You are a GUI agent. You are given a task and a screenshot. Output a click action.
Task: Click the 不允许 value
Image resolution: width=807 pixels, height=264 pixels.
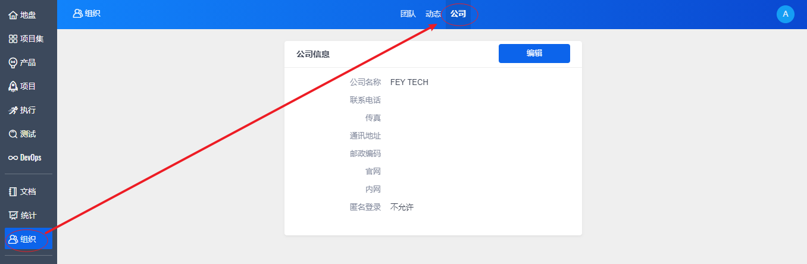pos(402,207)
